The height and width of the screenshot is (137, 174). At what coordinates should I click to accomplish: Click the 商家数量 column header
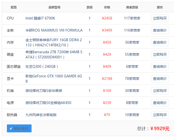tap(132, 7)
